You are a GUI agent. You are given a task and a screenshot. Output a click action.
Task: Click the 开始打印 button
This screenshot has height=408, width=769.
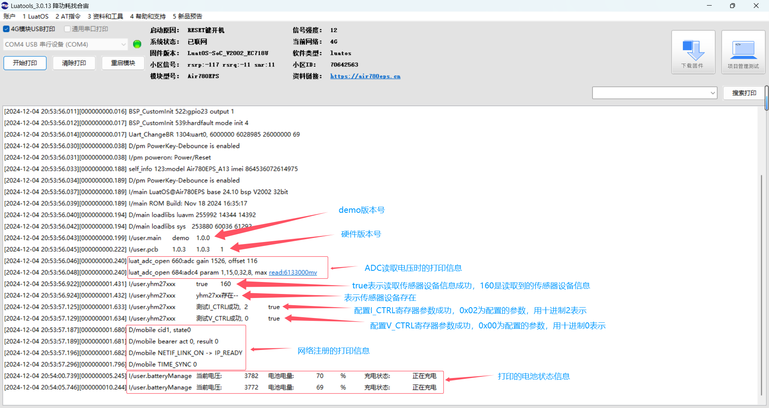[x=25, y=63]
